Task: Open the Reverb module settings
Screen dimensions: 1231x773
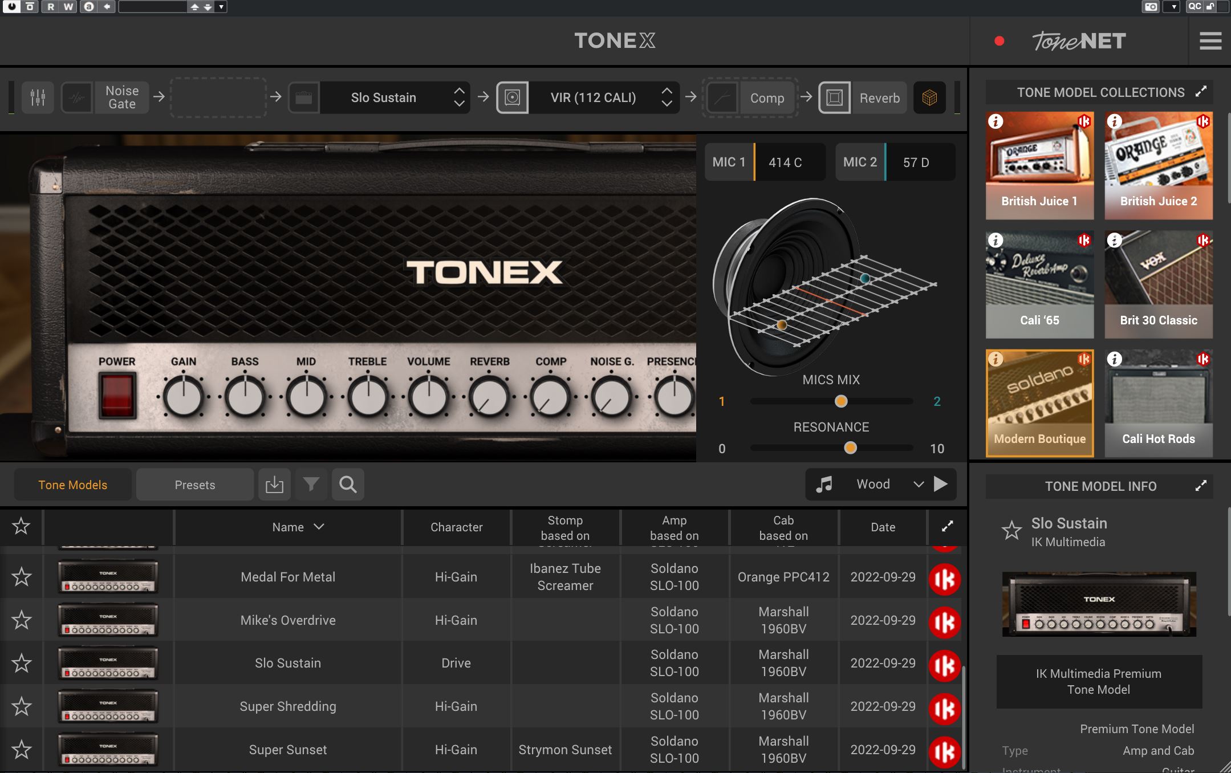Action: 879,97
